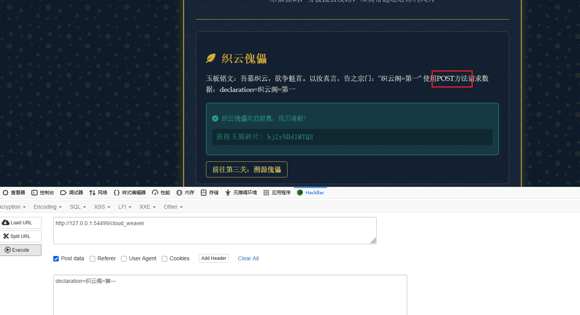
Task: Open the Storage (存储) panel
Action: pyautogui.click(x=210, y=193)
